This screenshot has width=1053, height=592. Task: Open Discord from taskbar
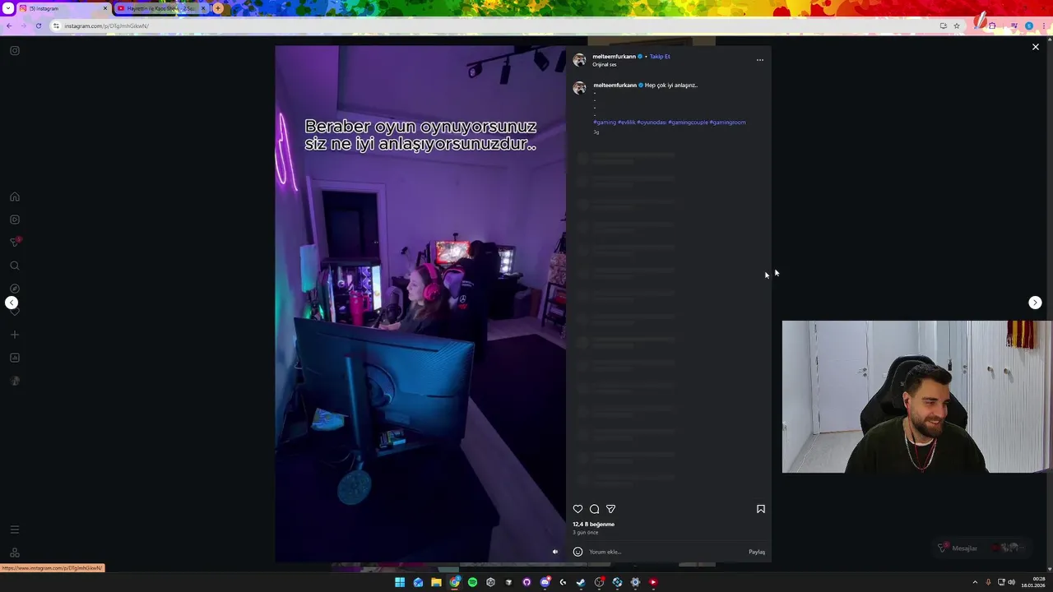545,582
